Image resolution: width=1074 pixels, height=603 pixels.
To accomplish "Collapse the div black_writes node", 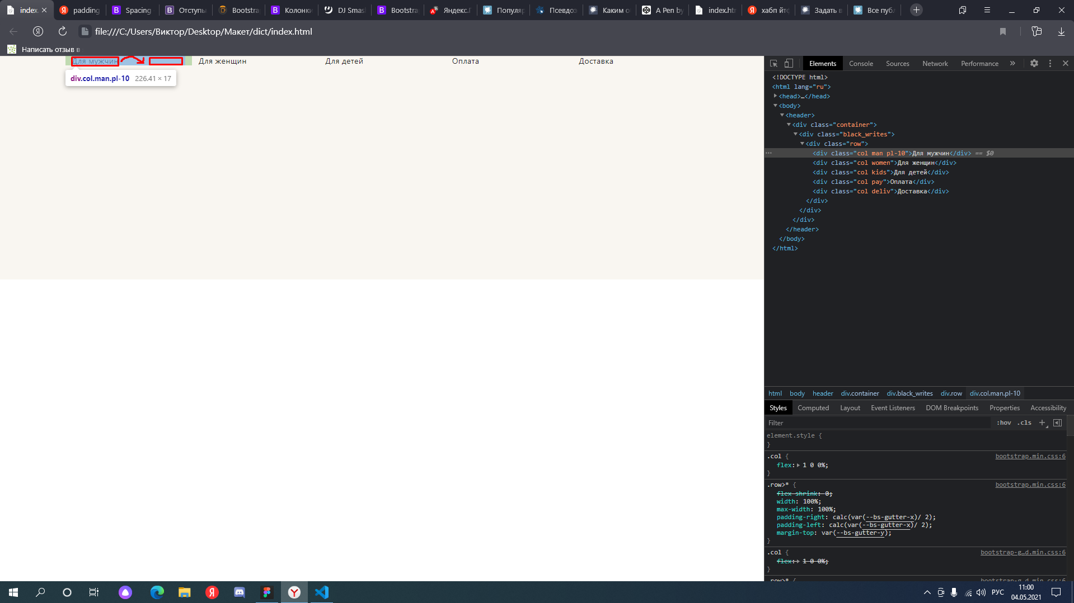I will 796,134.
